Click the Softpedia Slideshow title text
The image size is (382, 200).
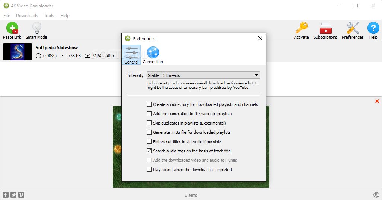click(57, 48)
